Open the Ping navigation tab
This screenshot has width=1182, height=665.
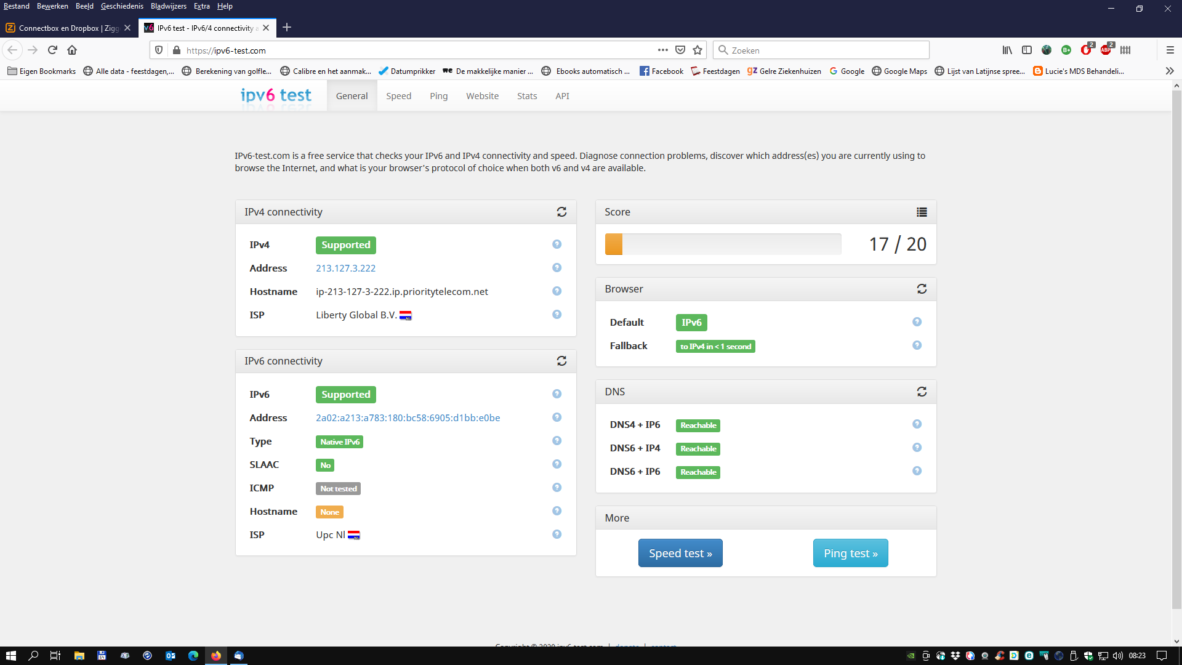click(x=438, y=96)
